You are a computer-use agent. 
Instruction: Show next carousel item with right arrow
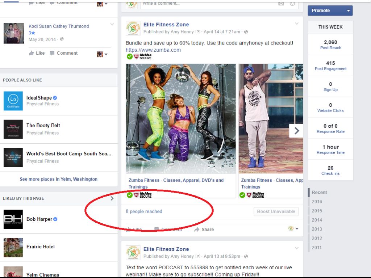point(296,131)
